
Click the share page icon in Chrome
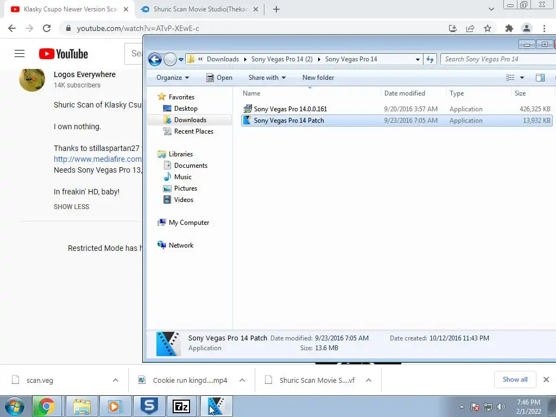click(x=470, y=28)
